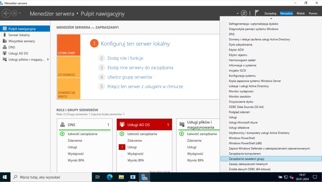
Task: Open the Action Center notification icon
Action: pyautogui.click(x=315, y=177)
